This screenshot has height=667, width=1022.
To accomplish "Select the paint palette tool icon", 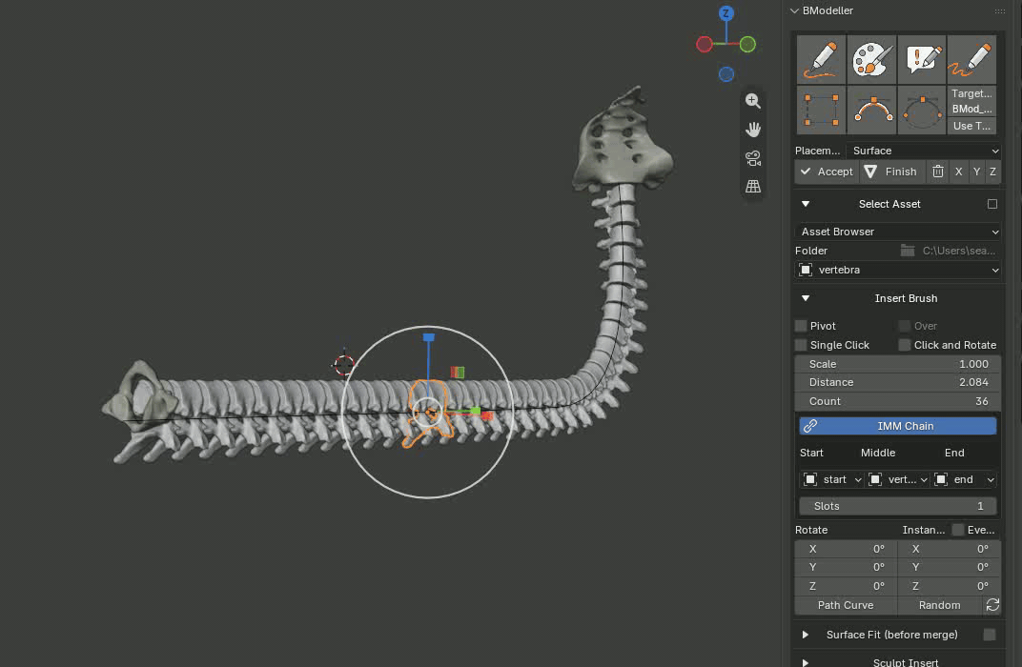I will (871, 60).
